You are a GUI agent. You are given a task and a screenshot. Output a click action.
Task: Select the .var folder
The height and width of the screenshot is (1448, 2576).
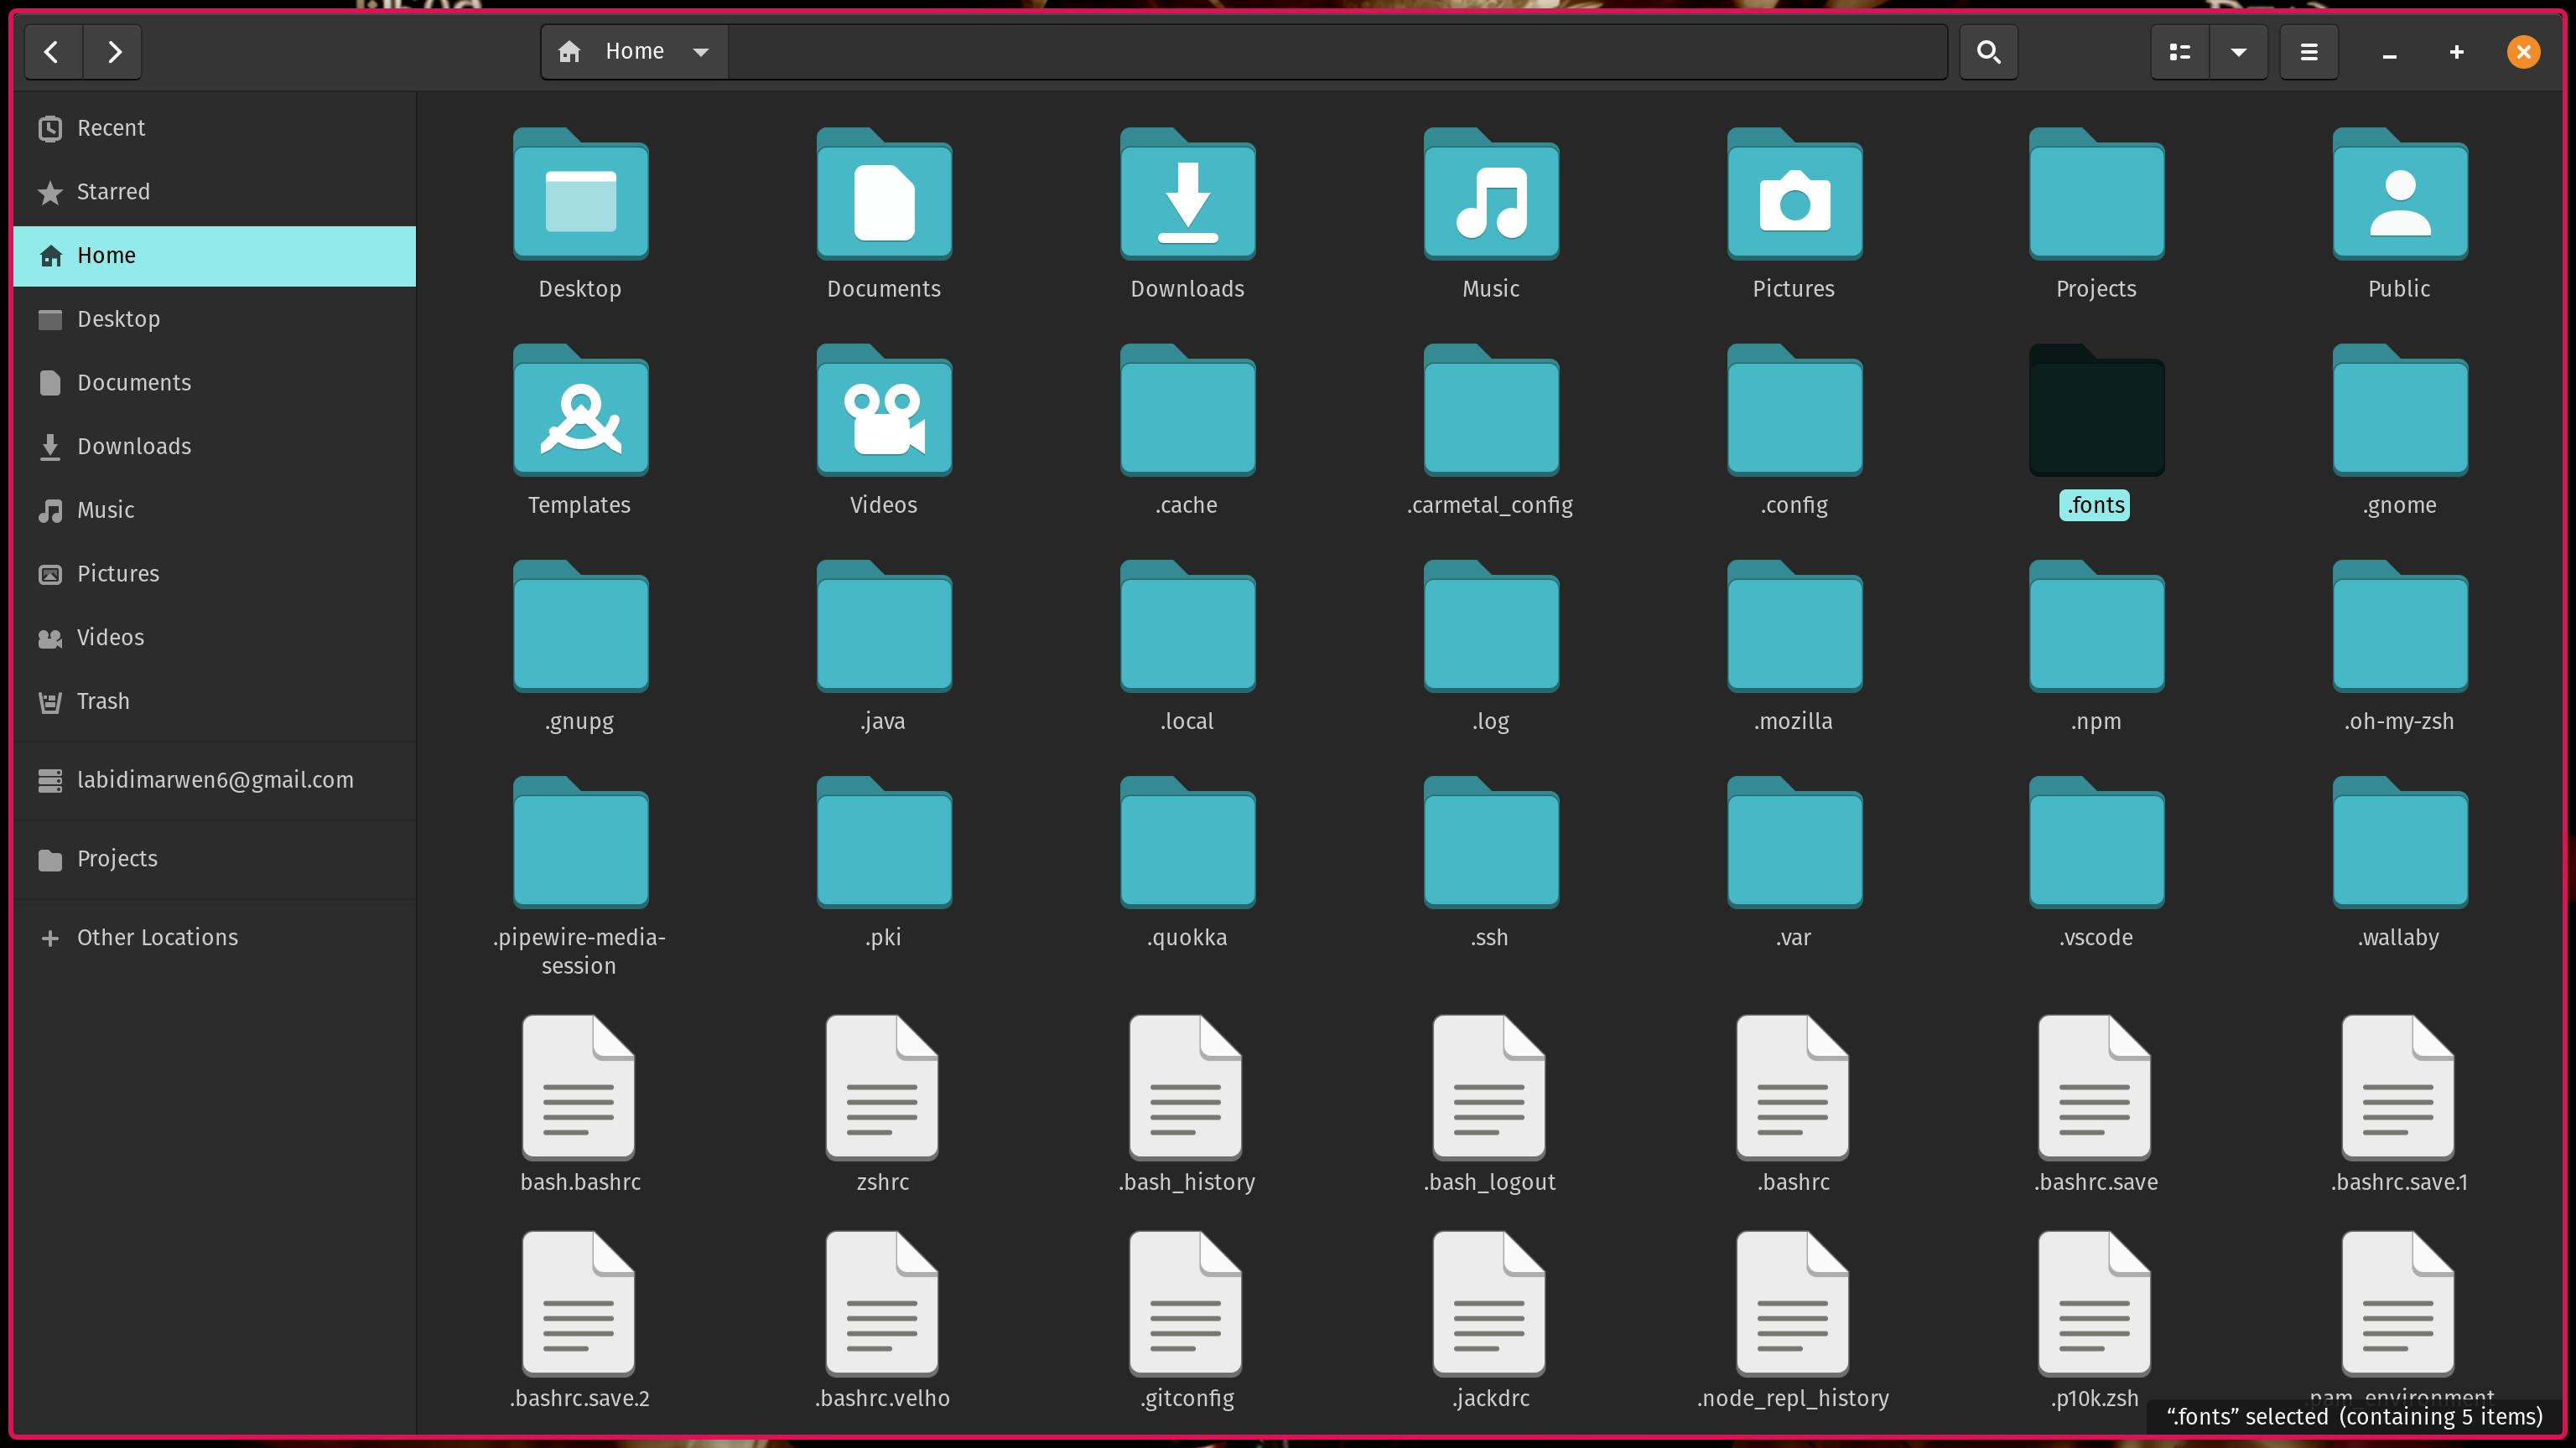point(1794,842)
